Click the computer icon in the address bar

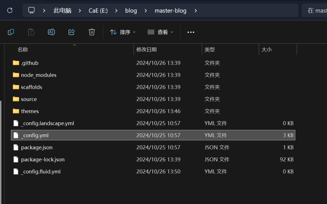[31, 10]
